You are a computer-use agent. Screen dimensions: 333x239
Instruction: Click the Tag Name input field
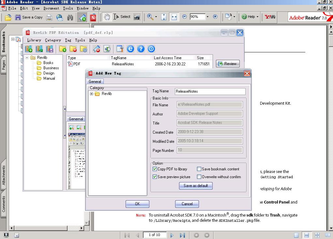210,91
